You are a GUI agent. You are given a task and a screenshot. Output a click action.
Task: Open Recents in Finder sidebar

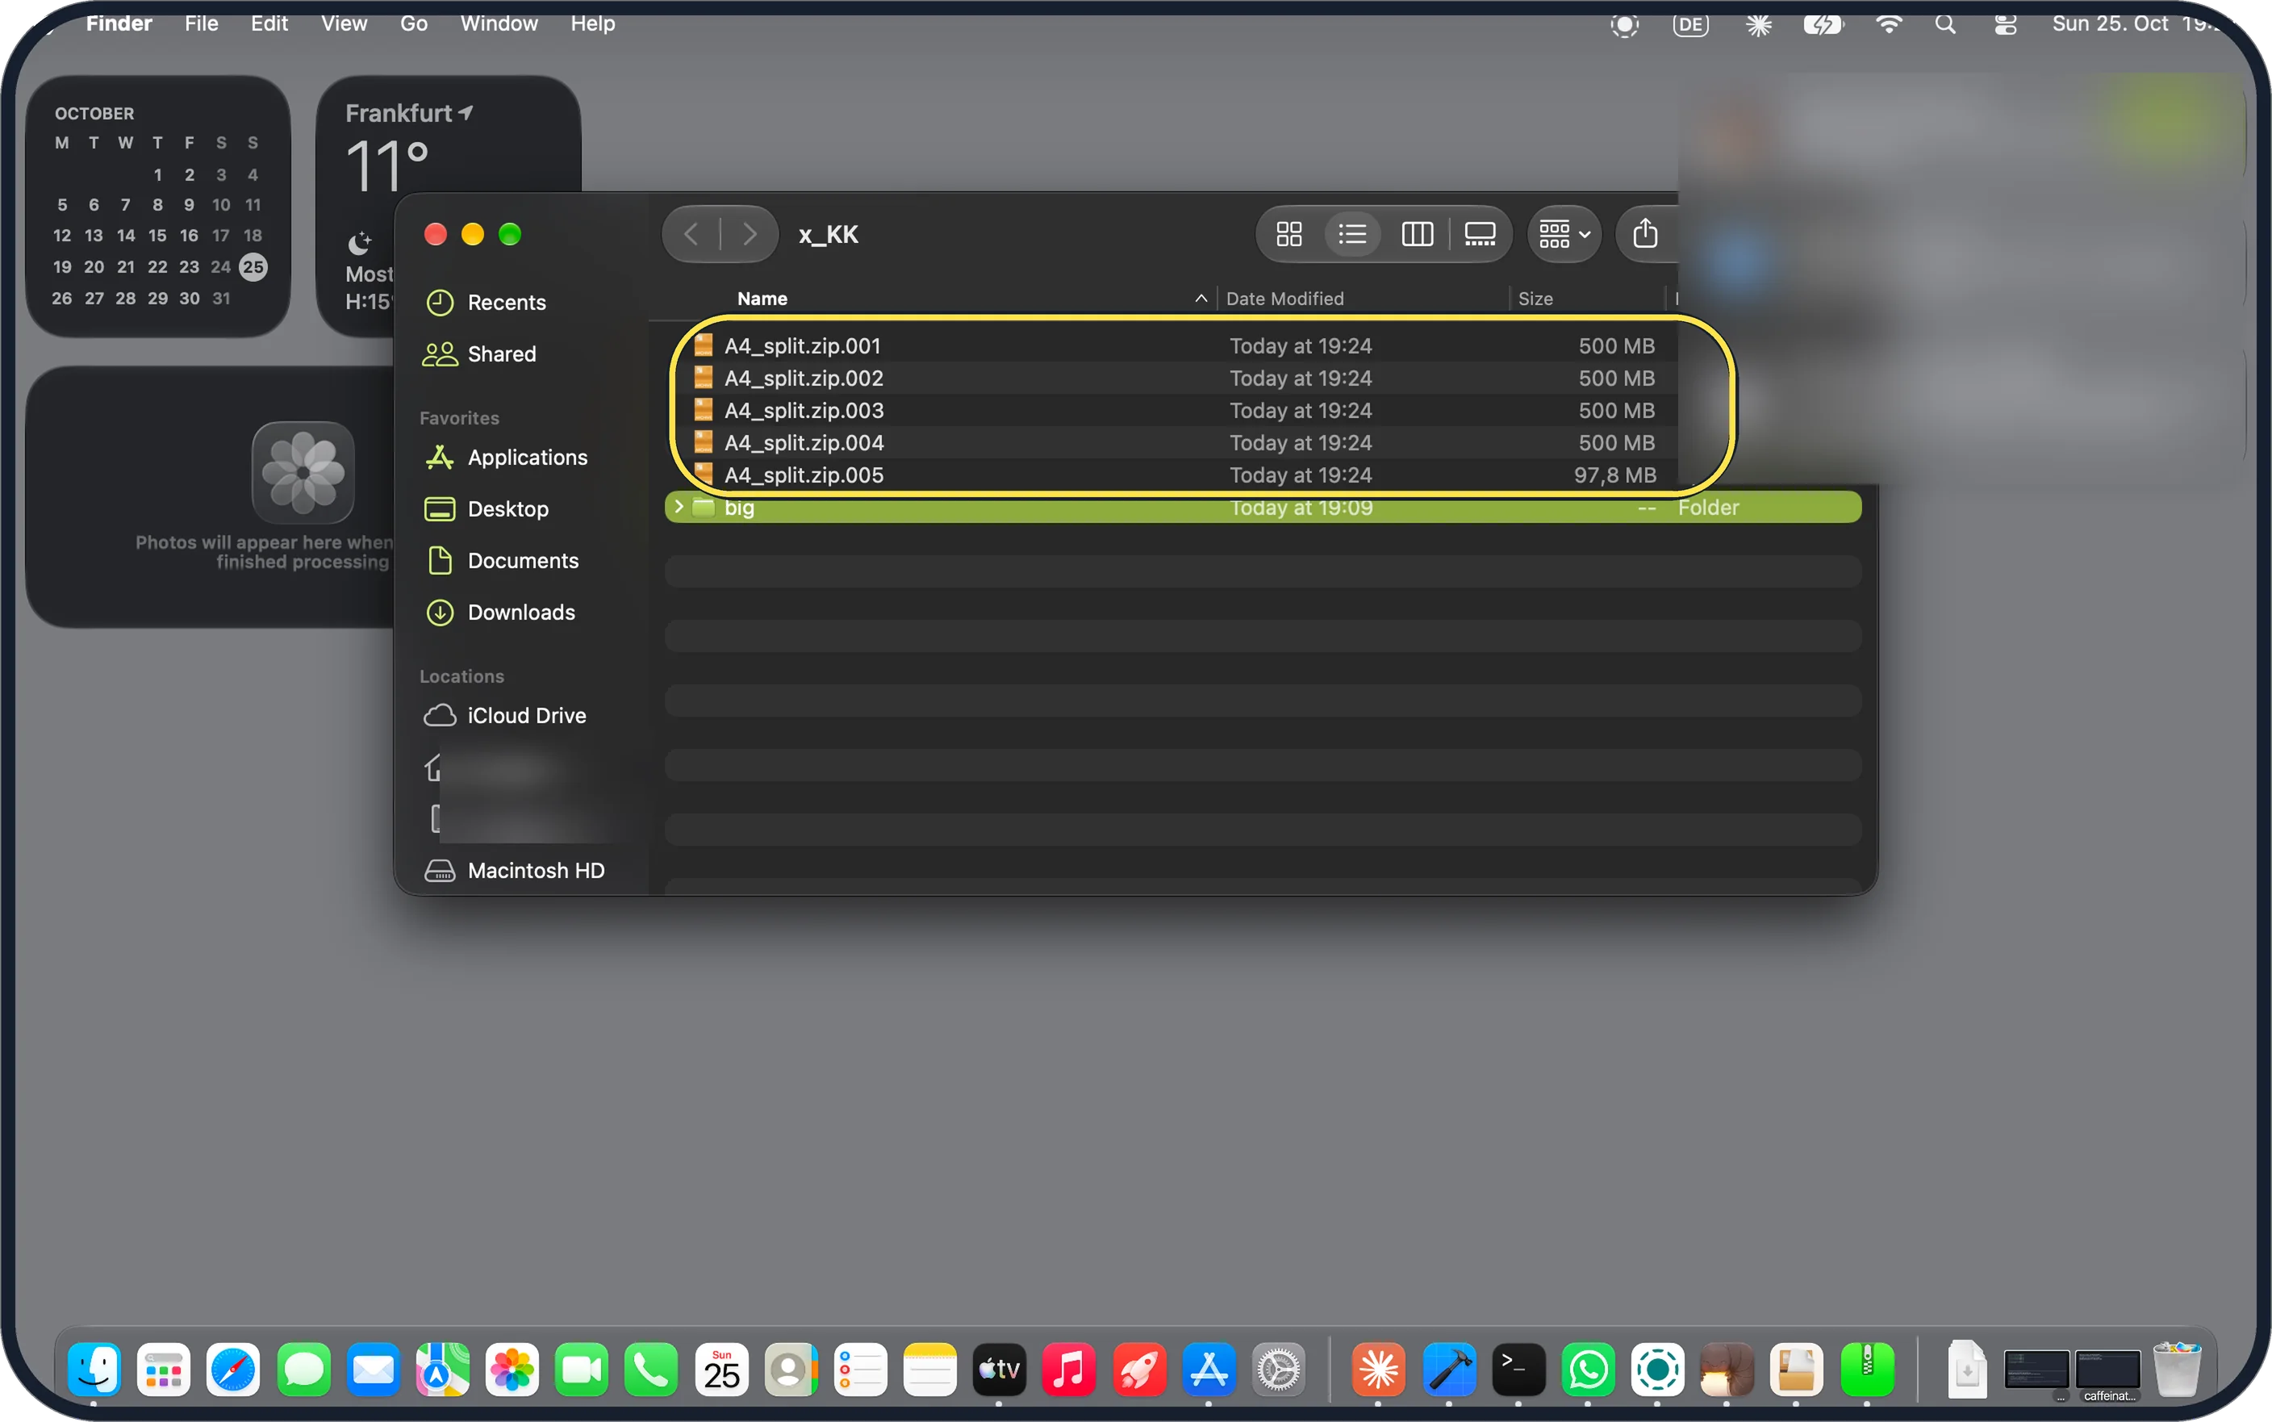pyautogui.click(x=507, y=302)
